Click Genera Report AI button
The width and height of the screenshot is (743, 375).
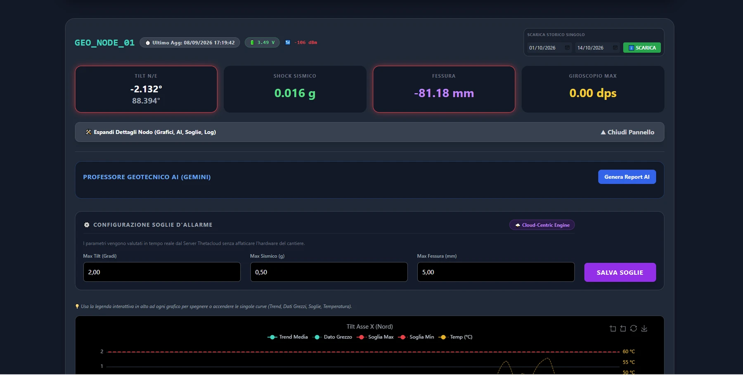coord(627,177)
